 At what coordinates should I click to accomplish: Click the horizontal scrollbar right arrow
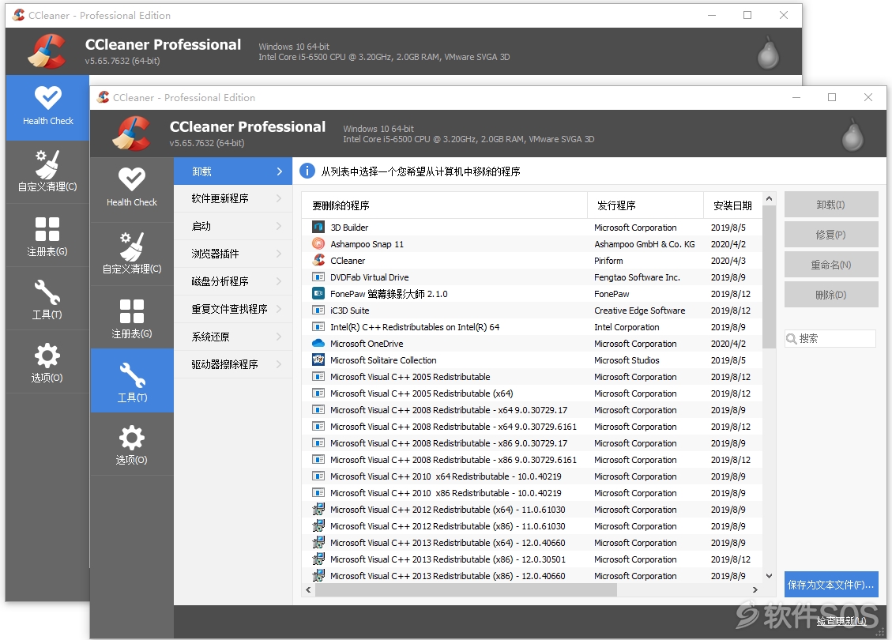tap(755, 590)
